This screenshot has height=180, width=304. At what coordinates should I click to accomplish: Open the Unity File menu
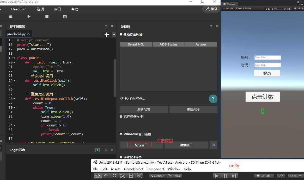pyautogui.click(x=95, y=169)
